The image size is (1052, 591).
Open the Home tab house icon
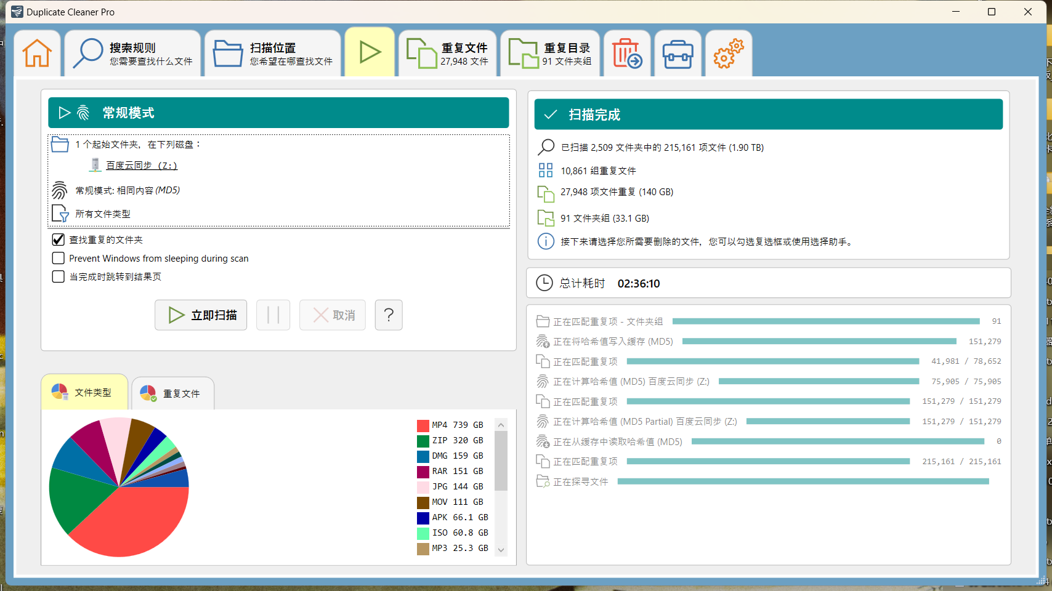tap(37, 54)
